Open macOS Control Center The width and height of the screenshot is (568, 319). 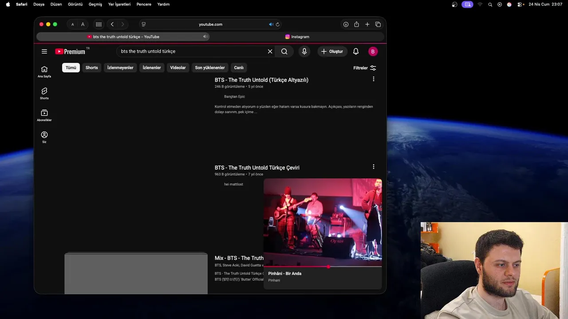pos(520,4)
